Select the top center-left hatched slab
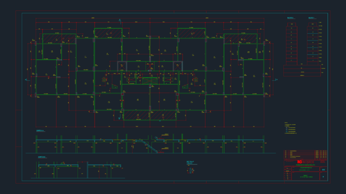346x194 pixels. coord(108,33)
